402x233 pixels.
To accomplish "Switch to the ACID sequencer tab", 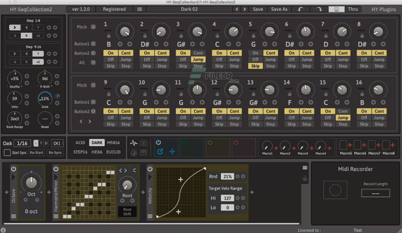I will point(80,142).
